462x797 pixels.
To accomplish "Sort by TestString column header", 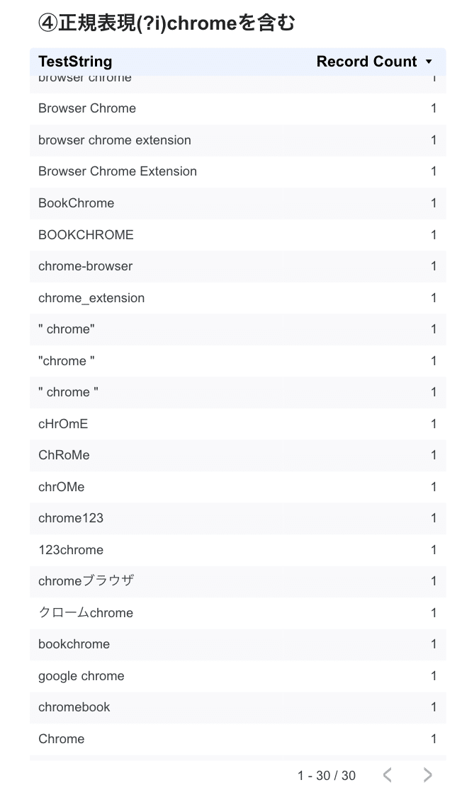I will (75, 62).
